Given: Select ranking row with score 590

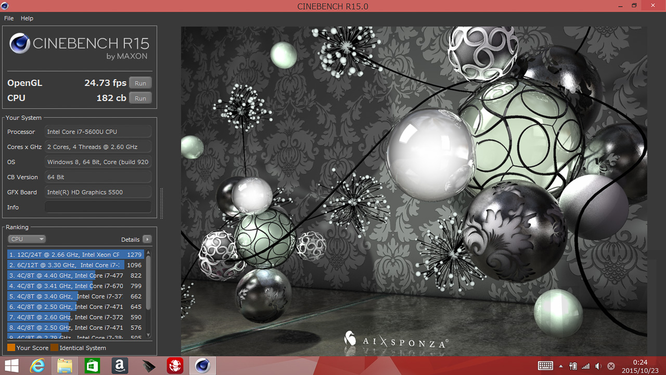Looking at the screenshot, I should coord(75,317).
